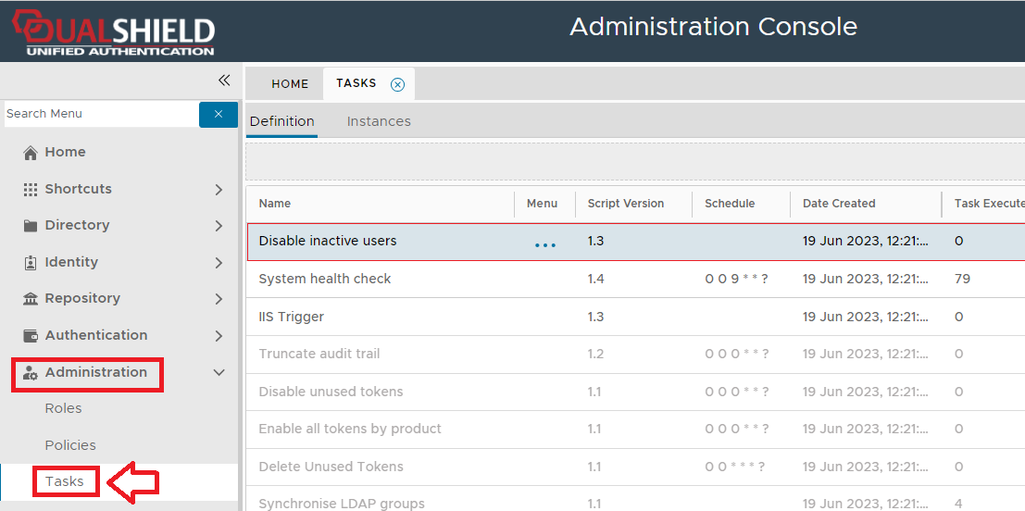Open the three-dot menu for Disable inactive users
Viewport: 1025px width, 511px height.
545,245
